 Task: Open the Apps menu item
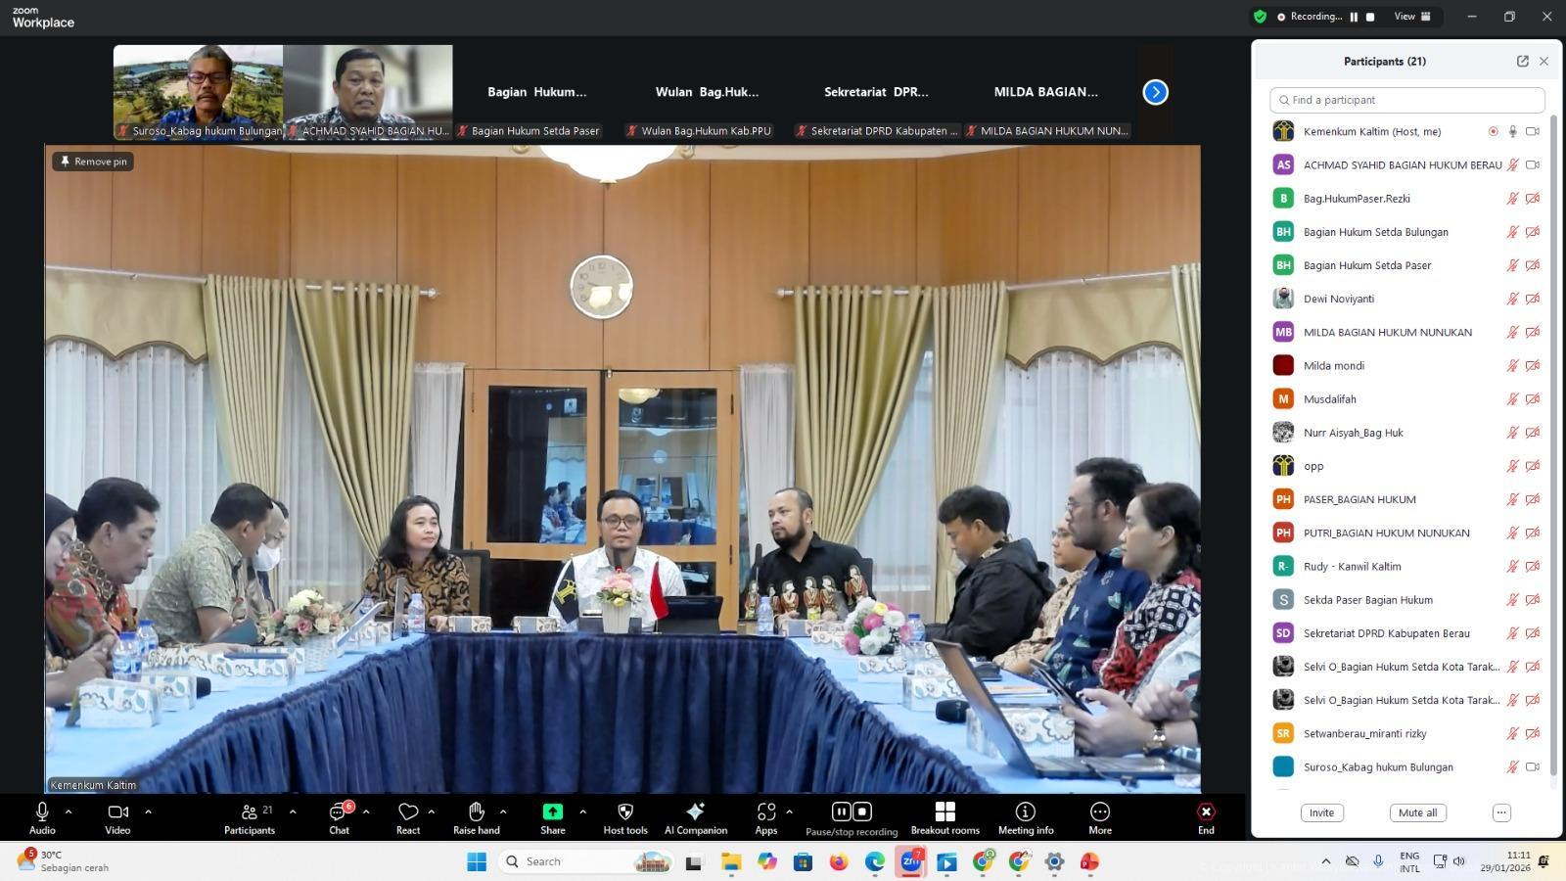tap(766, 812)
